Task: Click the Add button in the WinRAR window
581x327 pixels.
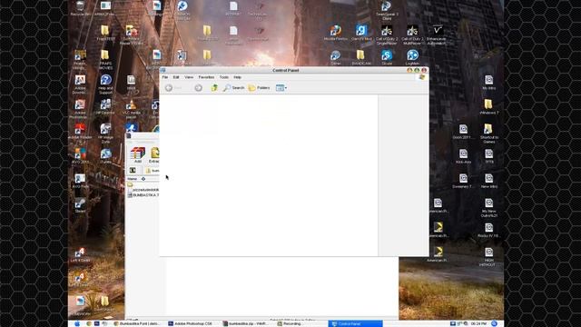Action: click(137, 154)
